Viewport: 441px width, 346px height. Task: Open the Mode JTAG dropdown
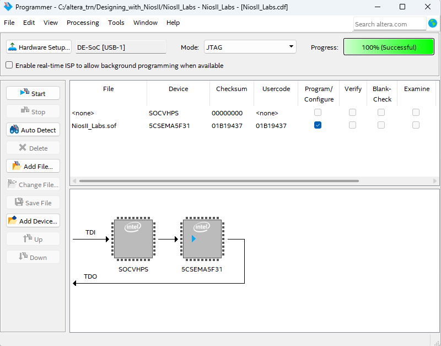[x=250, y=47]
